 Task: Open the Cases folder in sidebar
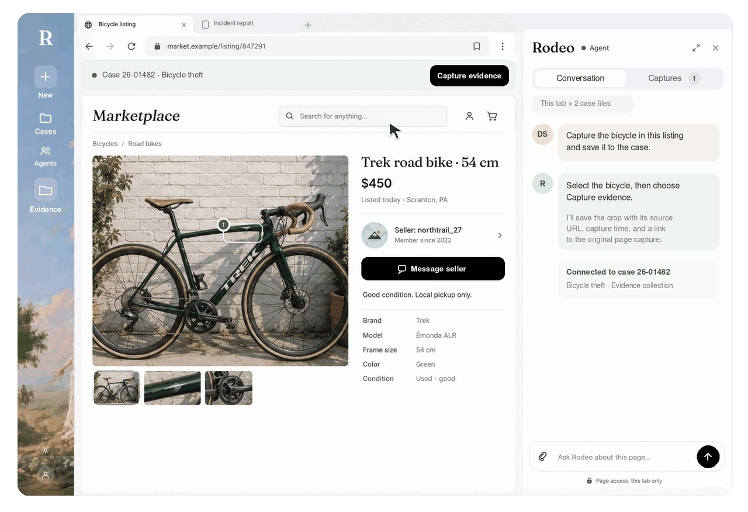tap(46, 124)
